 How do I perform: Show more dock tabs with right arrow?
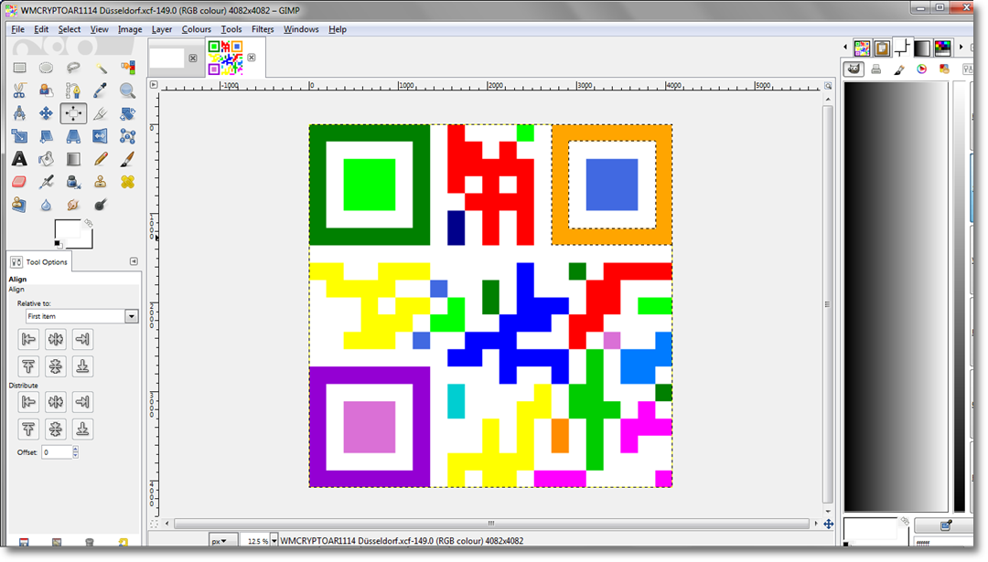961,48
